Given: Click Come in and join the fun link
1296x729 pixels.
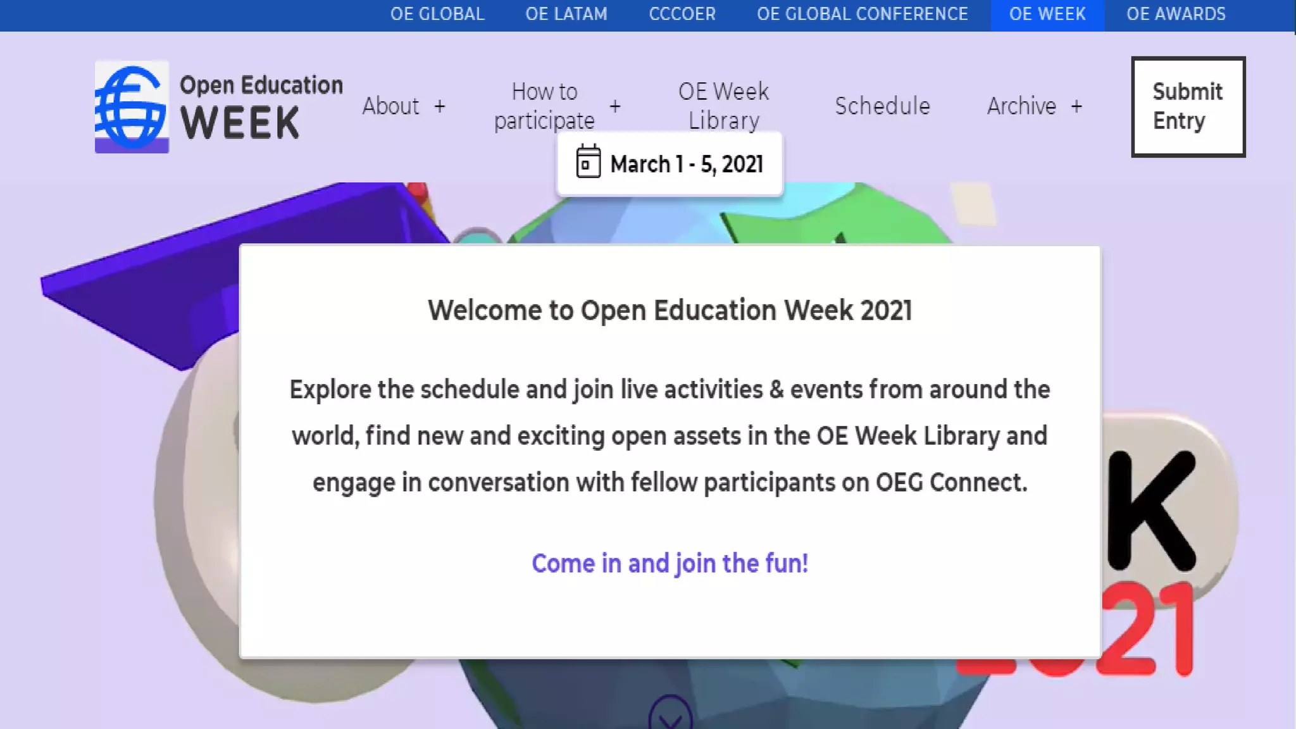Looking at the screenshot, I should (670, 563).
